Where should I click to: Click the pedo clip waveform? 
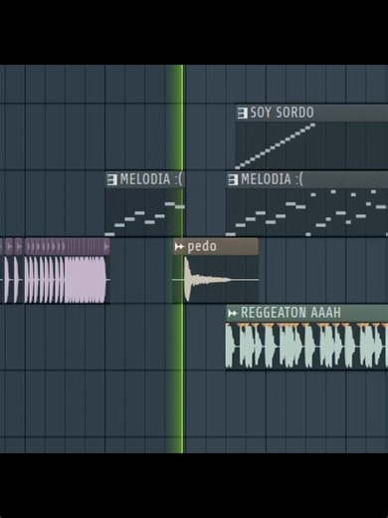[216, 279]
